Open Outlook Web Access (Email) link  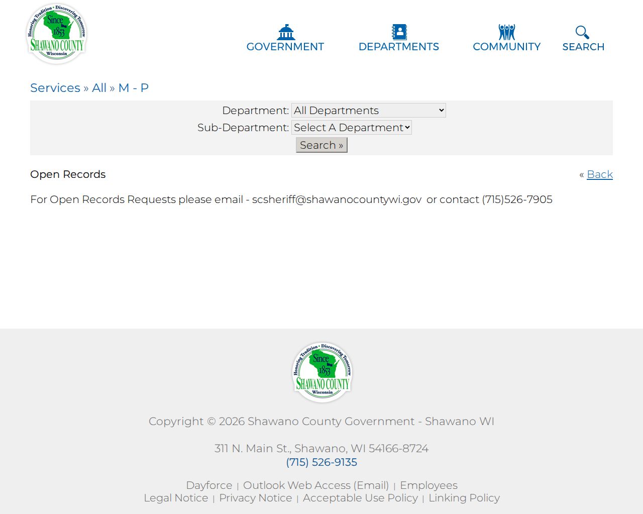click(x=316, y=485)
